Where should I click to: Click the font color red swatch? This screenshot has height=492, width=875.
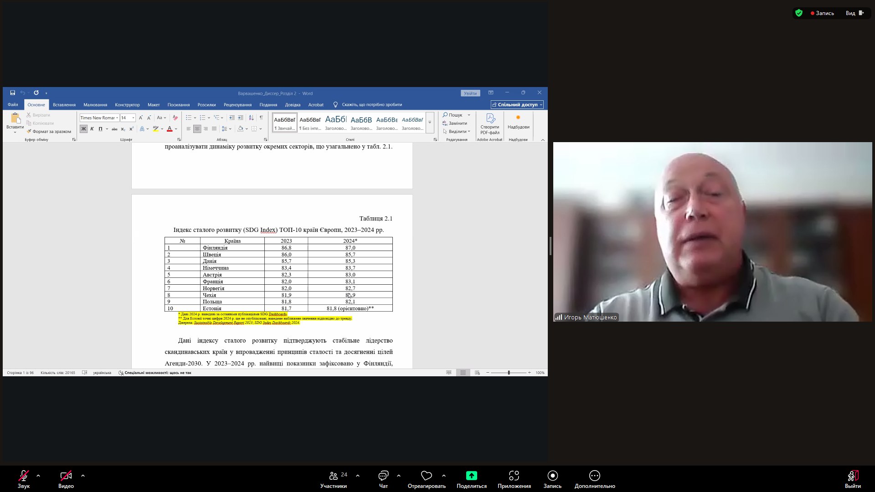[x=170, y=129]
